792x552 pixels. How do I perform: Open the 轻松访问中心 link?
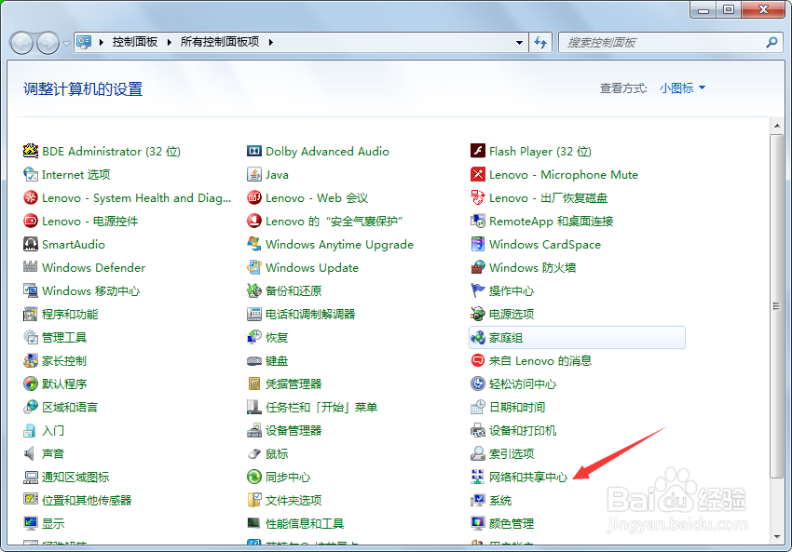click(523, 384)
